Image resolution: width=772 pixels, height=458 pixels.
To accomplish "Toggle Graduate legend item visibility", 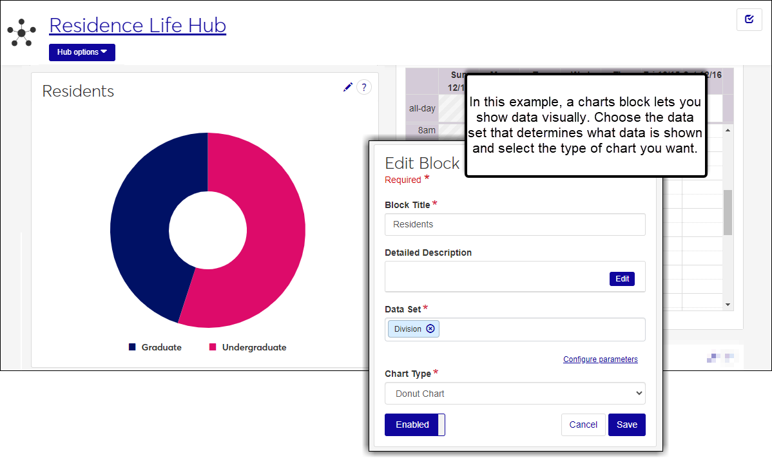I will [155, 347].
